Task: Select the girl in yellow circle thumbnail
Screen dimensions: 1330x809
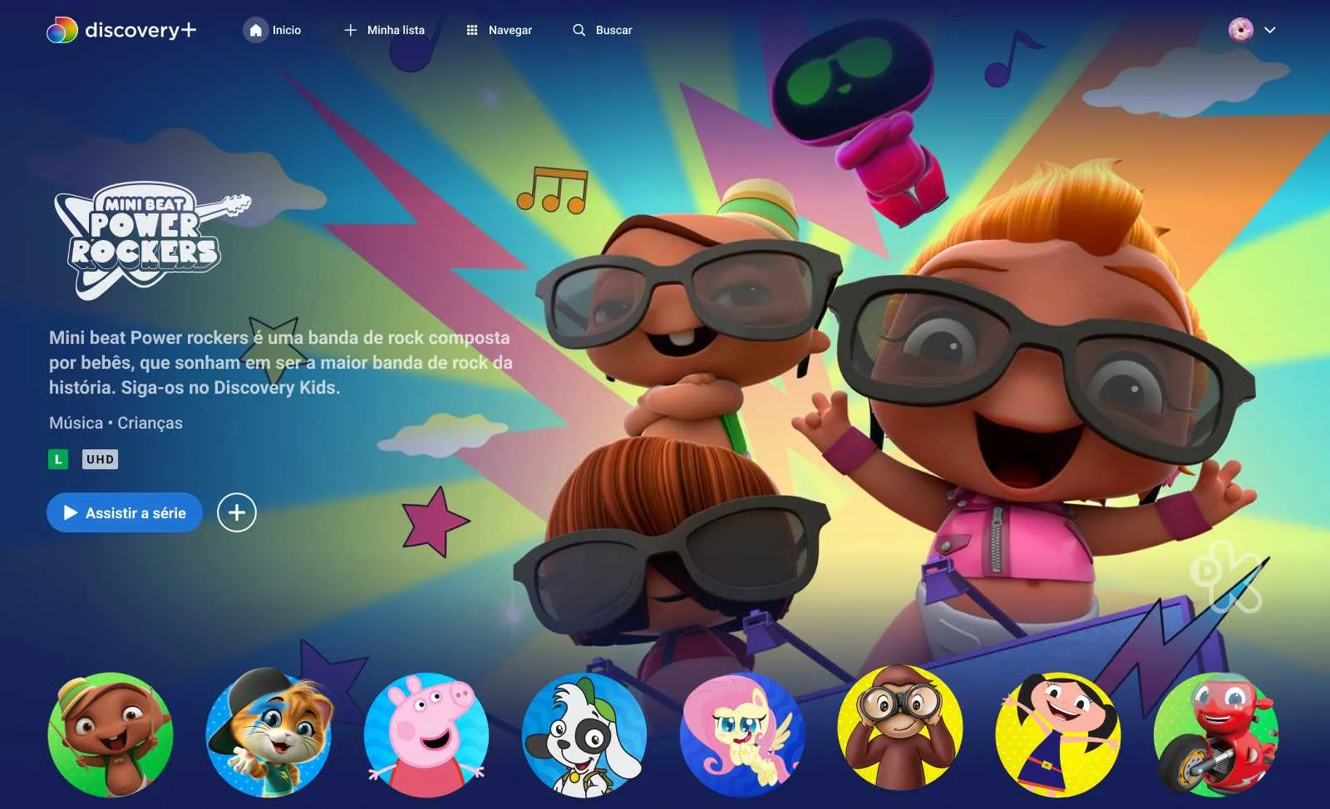Action: pos(1058,734)
